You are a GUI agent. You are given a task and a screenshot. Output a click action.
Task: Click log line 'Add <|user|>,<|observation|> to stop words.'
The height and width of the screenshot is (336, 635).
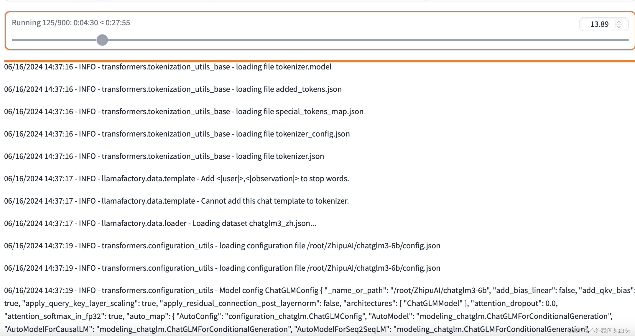[177, 179]
